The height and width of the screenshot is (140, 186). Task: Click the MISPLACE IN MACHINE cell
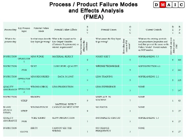[x=109, y=100]
